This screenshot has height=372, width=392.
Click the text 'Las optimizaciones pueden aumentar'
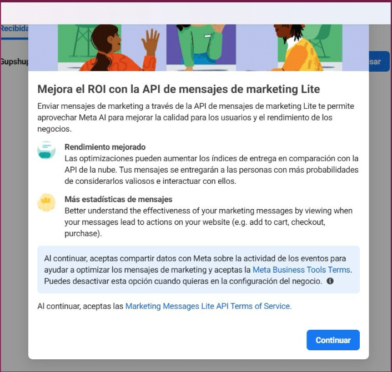coord(212,170)
